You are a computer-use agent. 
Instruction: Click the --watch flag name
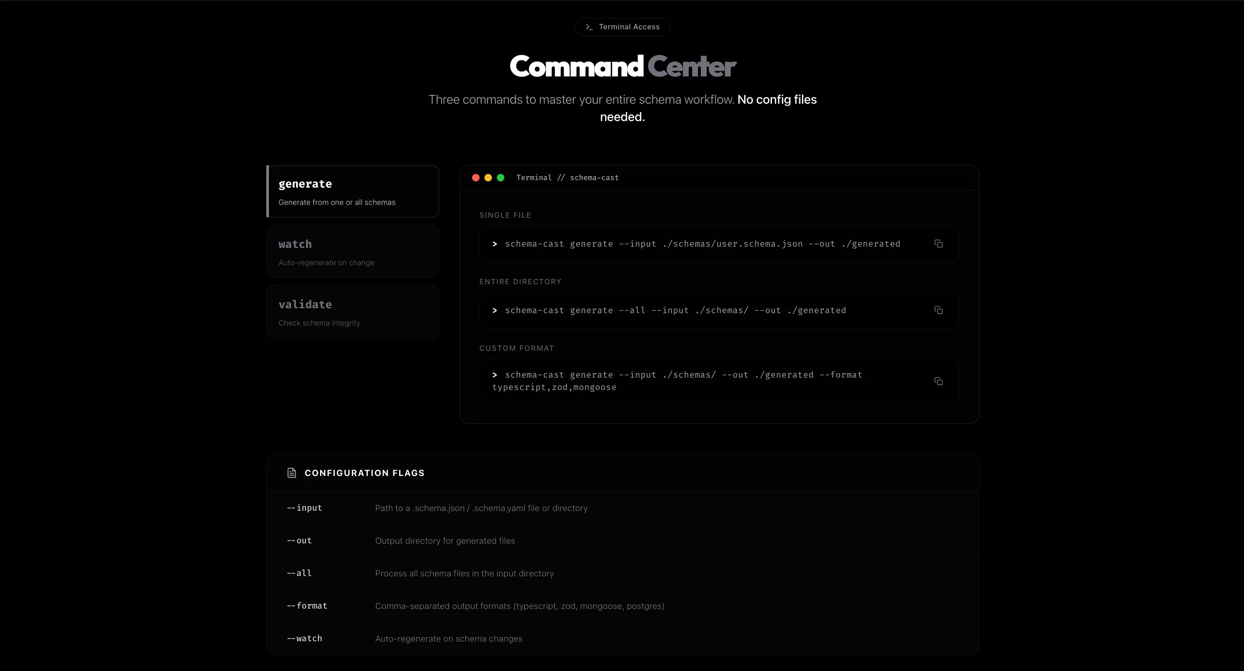(x=304, y=638)
